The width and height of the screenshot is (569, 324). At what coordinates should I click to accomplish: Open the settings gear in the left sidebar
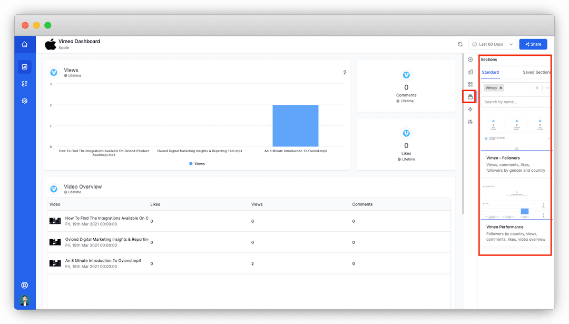(x=25, y=101)
